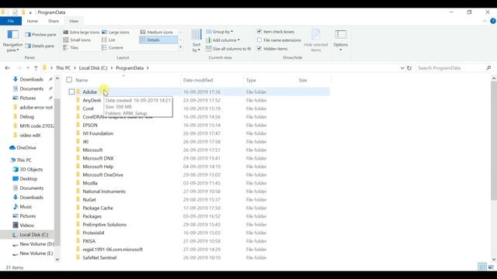Go up one folder level

tap(36, 68)
